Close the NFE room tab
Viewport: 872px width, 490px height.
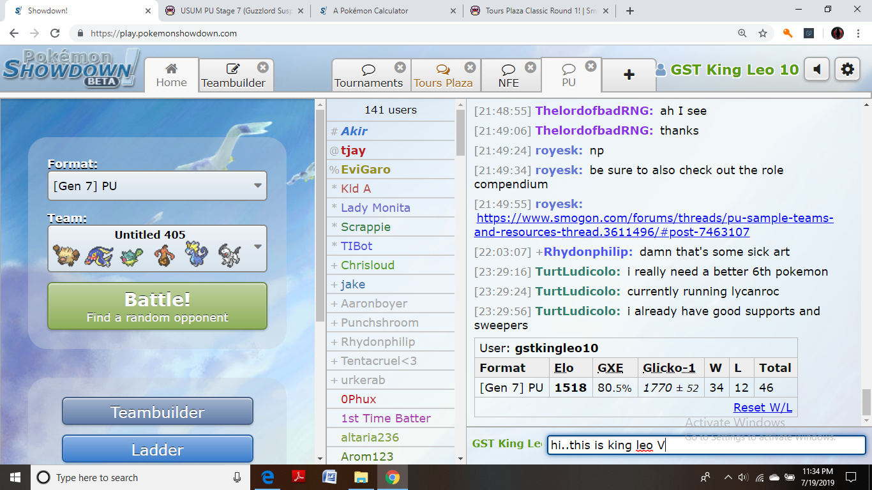[530, 67]
